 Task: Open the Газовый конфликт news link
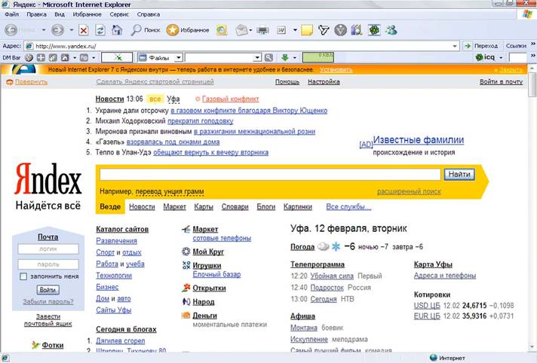coord(231,99)
